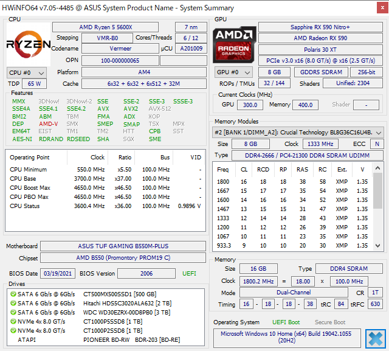
Task: Click the blue X close icon button
Action: (376, 339)
